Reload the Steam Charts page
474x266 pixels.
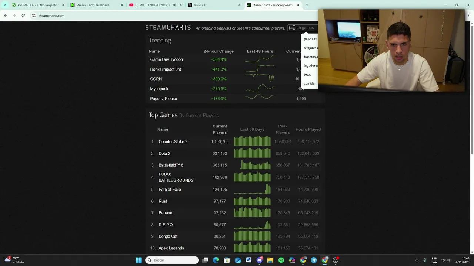pyautogui.click(x=23, y=16)
